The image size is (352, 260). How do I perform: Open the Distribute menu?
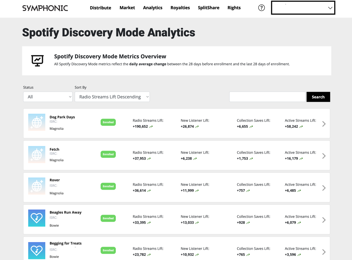point(101,8)
